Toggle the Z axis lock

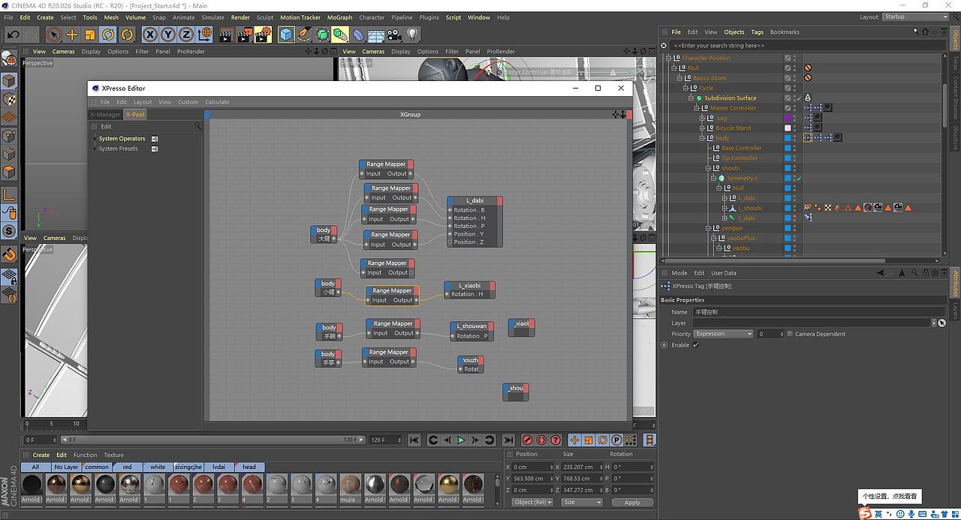[x=186, y=35]
